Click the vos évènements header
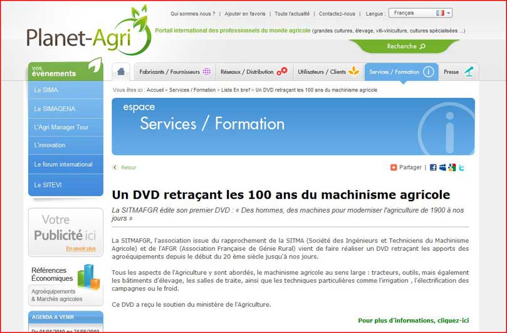This screenshot has width=507, height=333. (66, 71)
